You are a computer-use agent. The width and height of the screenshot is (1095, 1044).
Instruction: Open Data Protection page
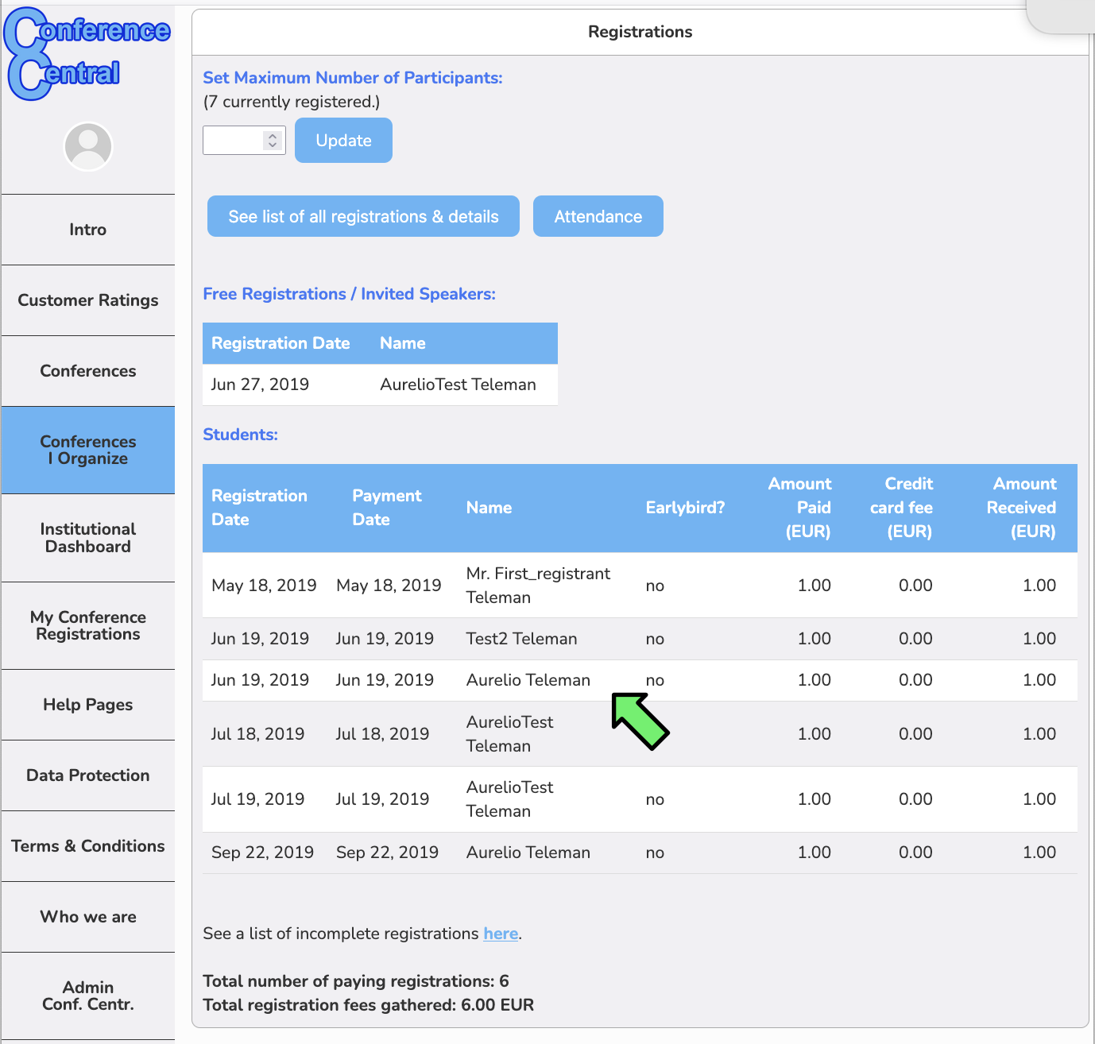[x=87, y=775]
